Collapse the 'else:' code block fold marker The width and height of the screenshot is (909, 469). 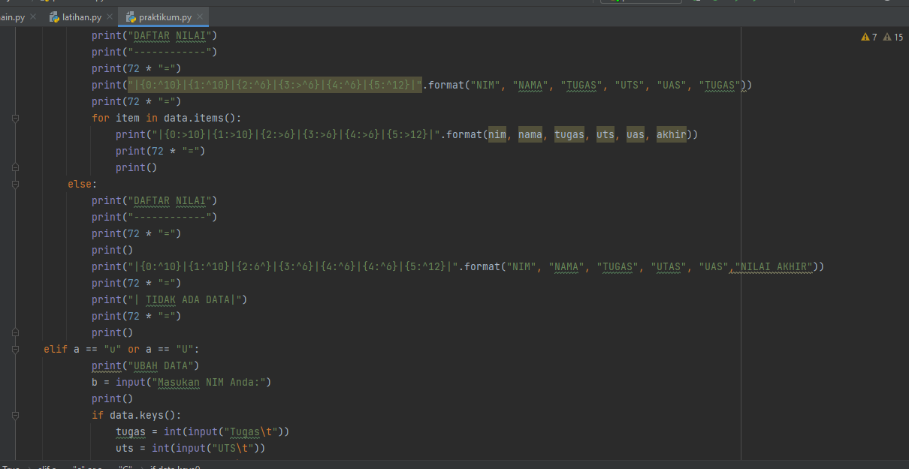click(x=15, y=184)
